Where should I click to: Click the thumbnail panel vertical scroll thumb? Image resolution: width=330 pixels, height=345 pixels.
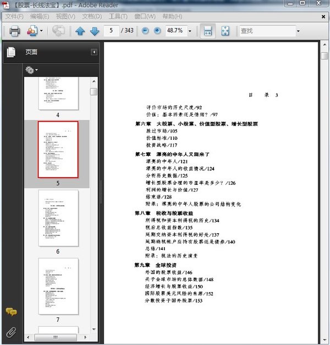94,92
